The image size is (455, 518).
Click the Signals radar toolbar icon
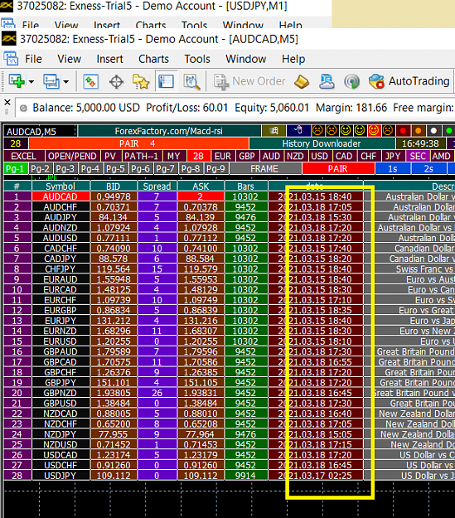pyautogui.click(x=351, y=81)
